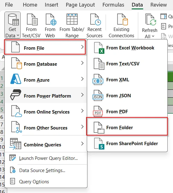Choose From XML submenu item
This screenshot has width=173, height=193.
pyautogui.click(x=127, y=80)
